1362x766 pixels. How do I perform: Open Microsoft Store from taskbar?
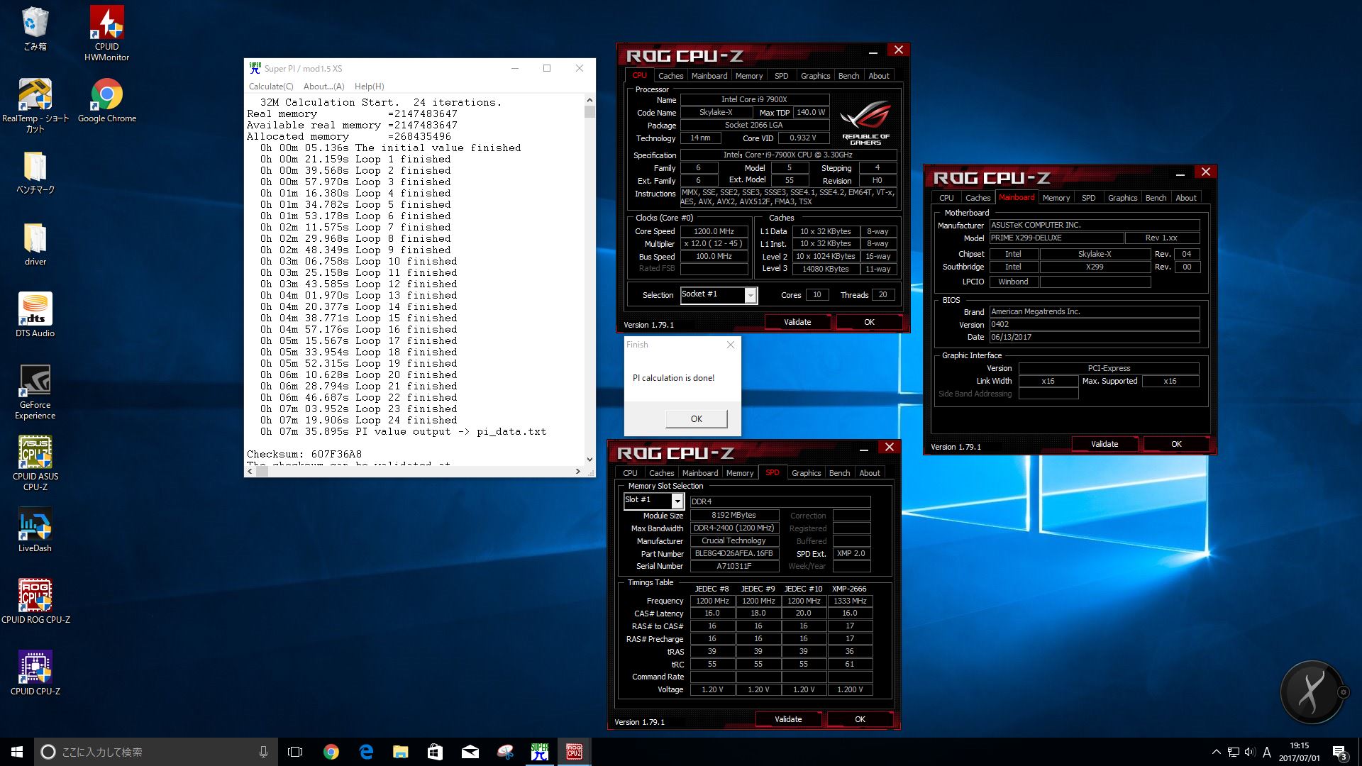[435, 752]
